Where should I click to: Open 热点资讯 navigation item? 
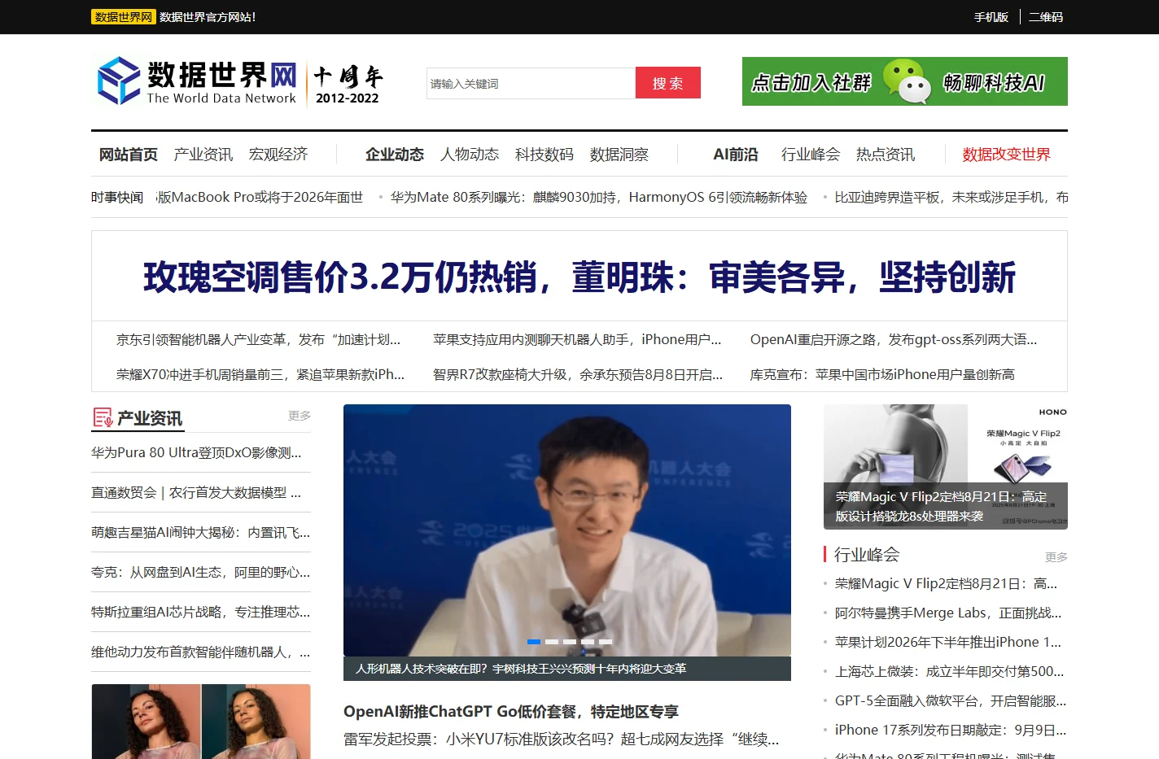886,155
